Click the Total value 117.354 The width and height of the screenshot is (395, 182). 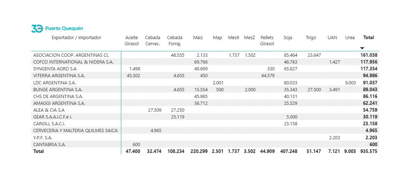coord(369,69)
